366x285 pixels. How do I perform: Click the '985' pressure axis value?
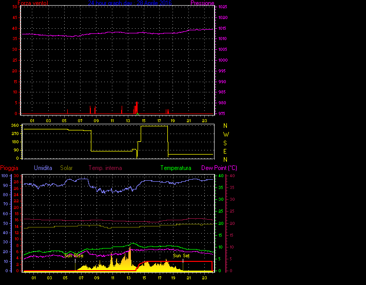222,92
